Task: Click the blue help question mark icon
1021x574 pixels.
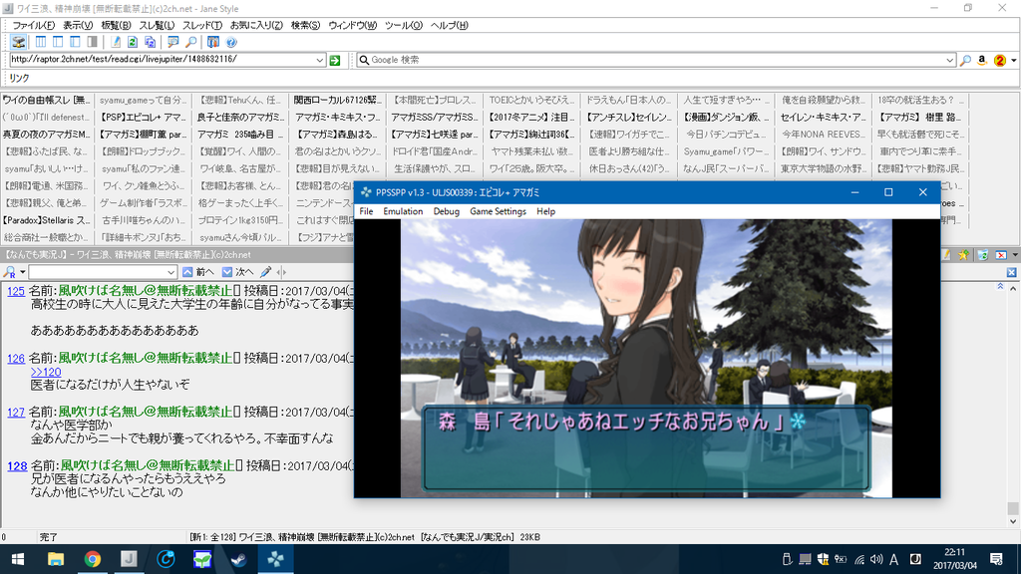Action: (230, 42)
